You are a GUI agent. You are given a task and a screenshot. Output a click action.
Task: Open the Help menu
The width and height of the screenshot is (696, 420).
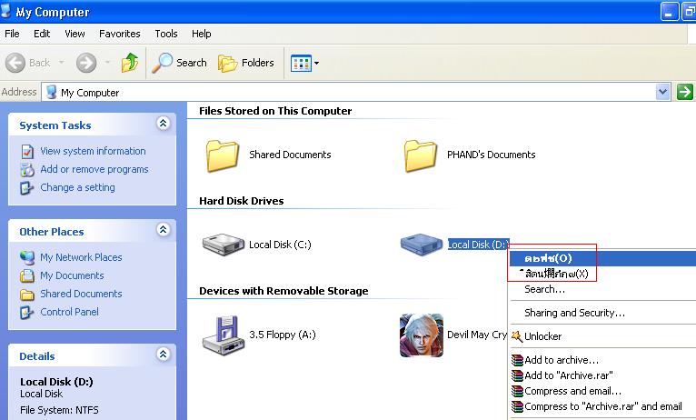point(201,34)
